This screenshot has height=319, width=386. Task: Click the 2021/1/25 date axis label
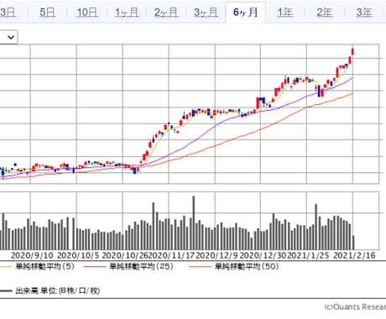coord(309,255)
